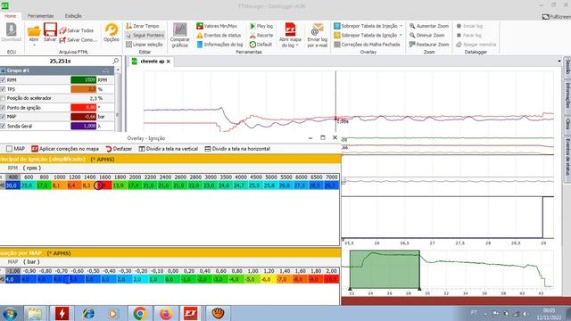Check the MAP checkbox in overlay toolbar
This screenshot has width=571, height=321.
(9, 149)
